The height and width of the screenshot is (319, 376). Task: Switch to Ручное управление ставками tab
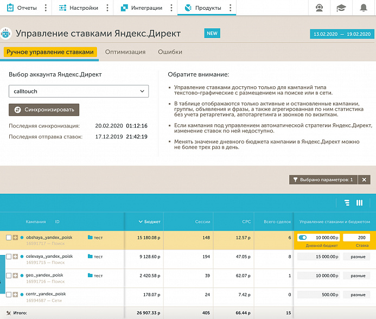coord(50,52)
